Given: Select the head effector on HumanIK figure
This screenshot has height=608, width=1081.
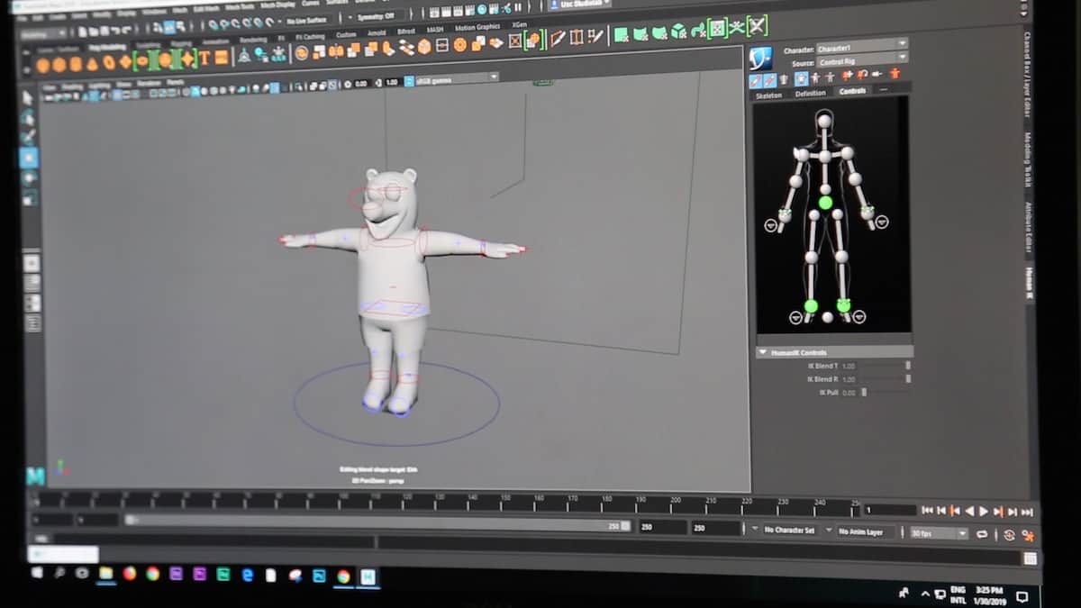Looking at the screenshot, I should 824,121.
